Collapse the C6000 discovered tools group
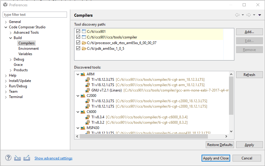The height and width of the screenshot is (166, 265). coord(78,112)
